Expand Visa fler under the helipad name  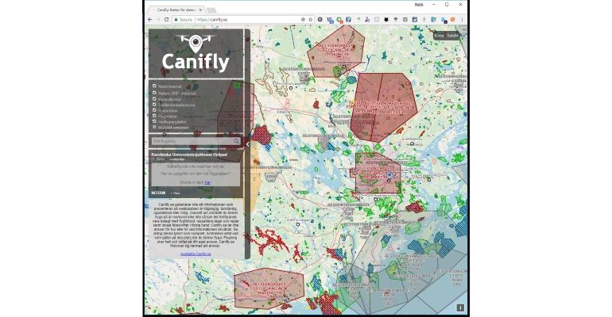click(176, 159)
